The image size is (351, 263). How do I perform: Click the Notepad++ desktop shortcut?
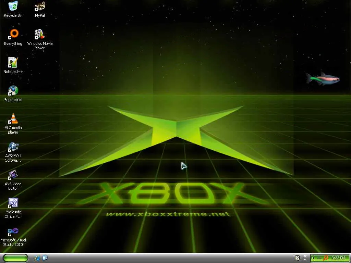pos(13,65)
